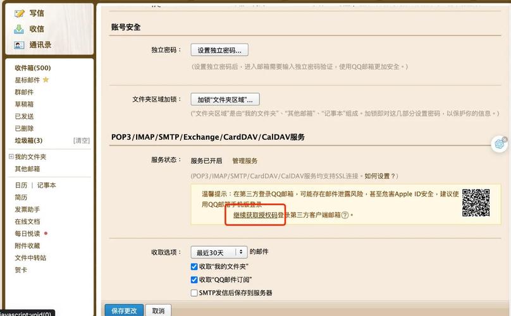Click the 服务已开启 status text
This screenshot has width=511, height=316.
tap(206, 161)
